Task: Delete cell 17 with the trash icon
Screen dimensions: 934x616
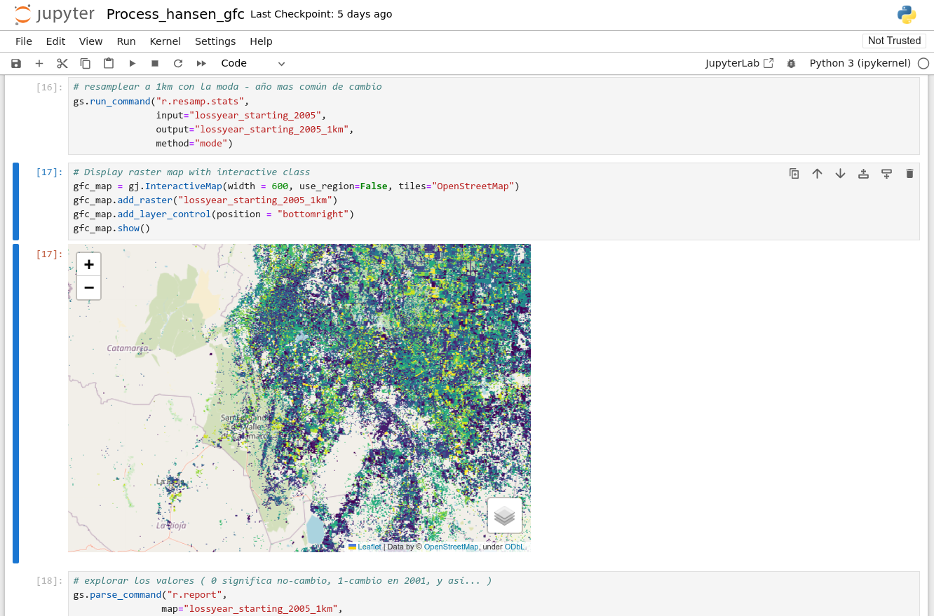Action: pyautogui.click(x=909, y=173)
